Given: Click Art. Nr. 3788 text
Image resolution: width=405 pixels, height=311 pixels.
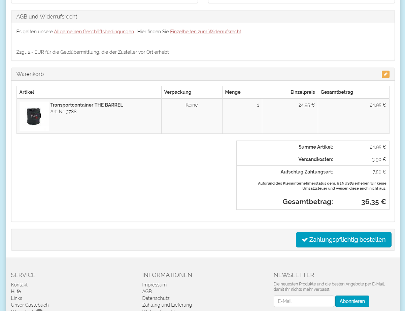Looking at the screenshot, I should coord(63,112).
